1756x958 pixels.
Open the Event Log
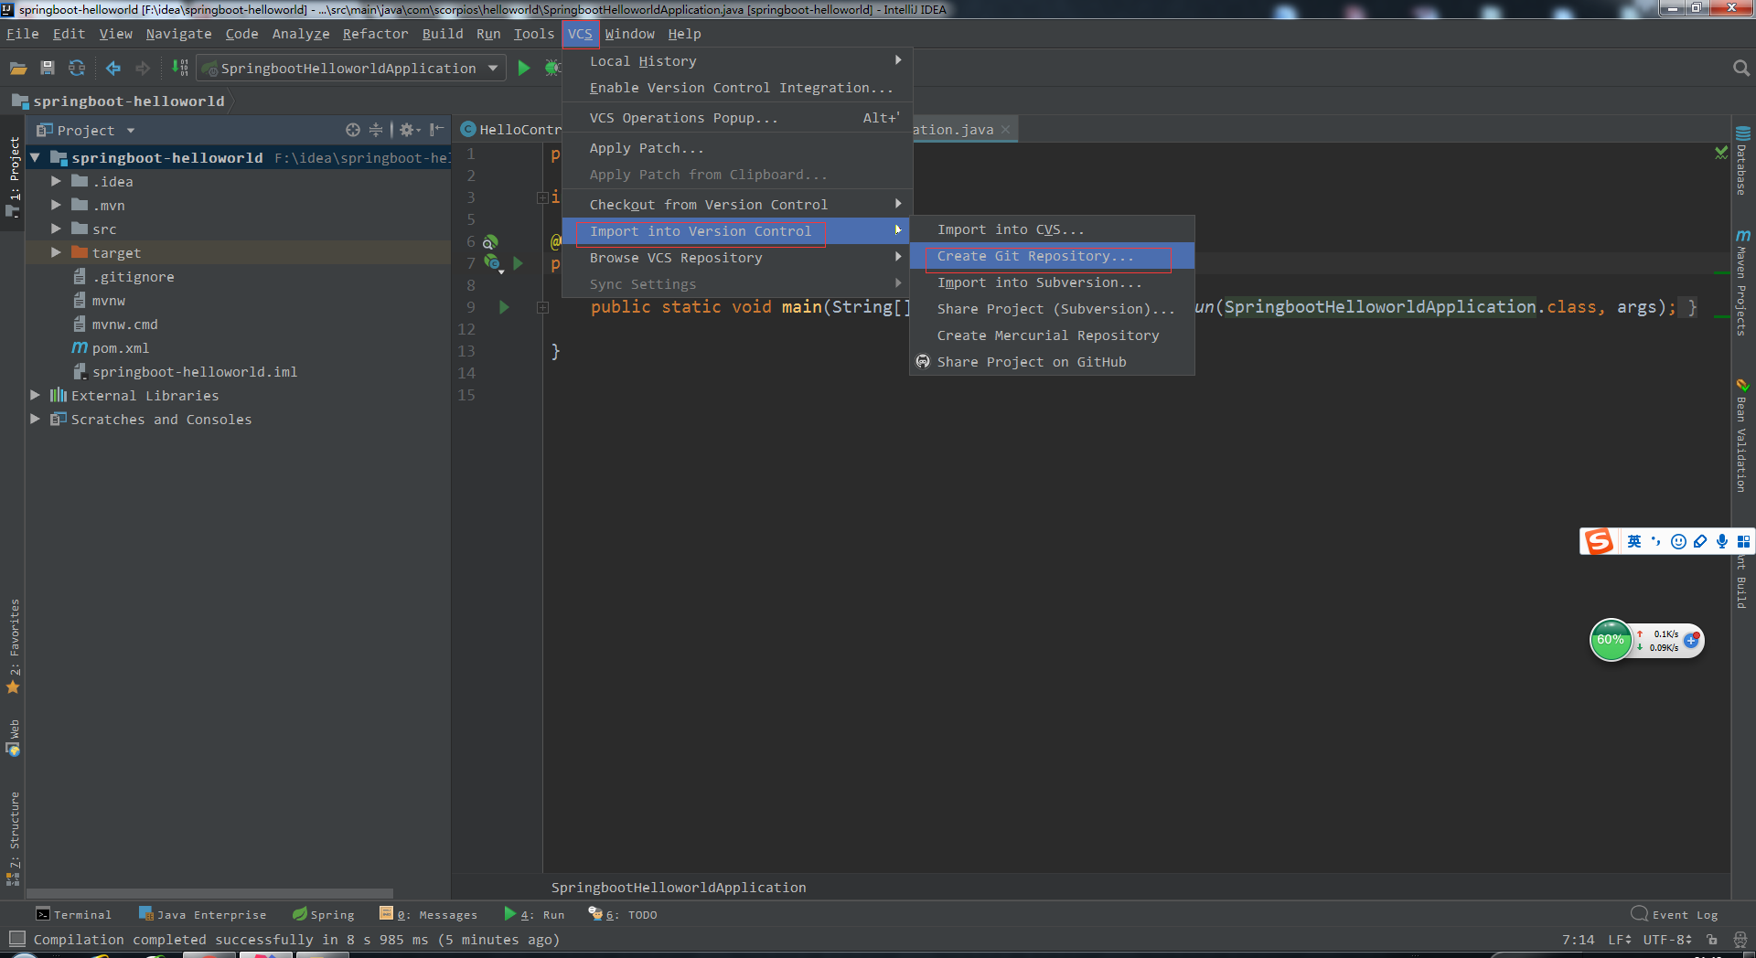pyautogui.click(x=1675, y=914)
